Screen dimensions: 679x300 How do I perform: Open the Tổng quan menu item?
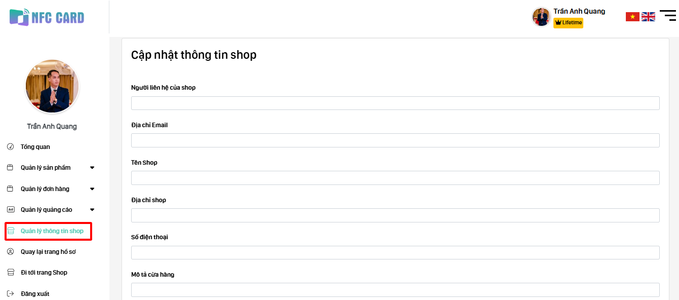[x=35, y=147]
